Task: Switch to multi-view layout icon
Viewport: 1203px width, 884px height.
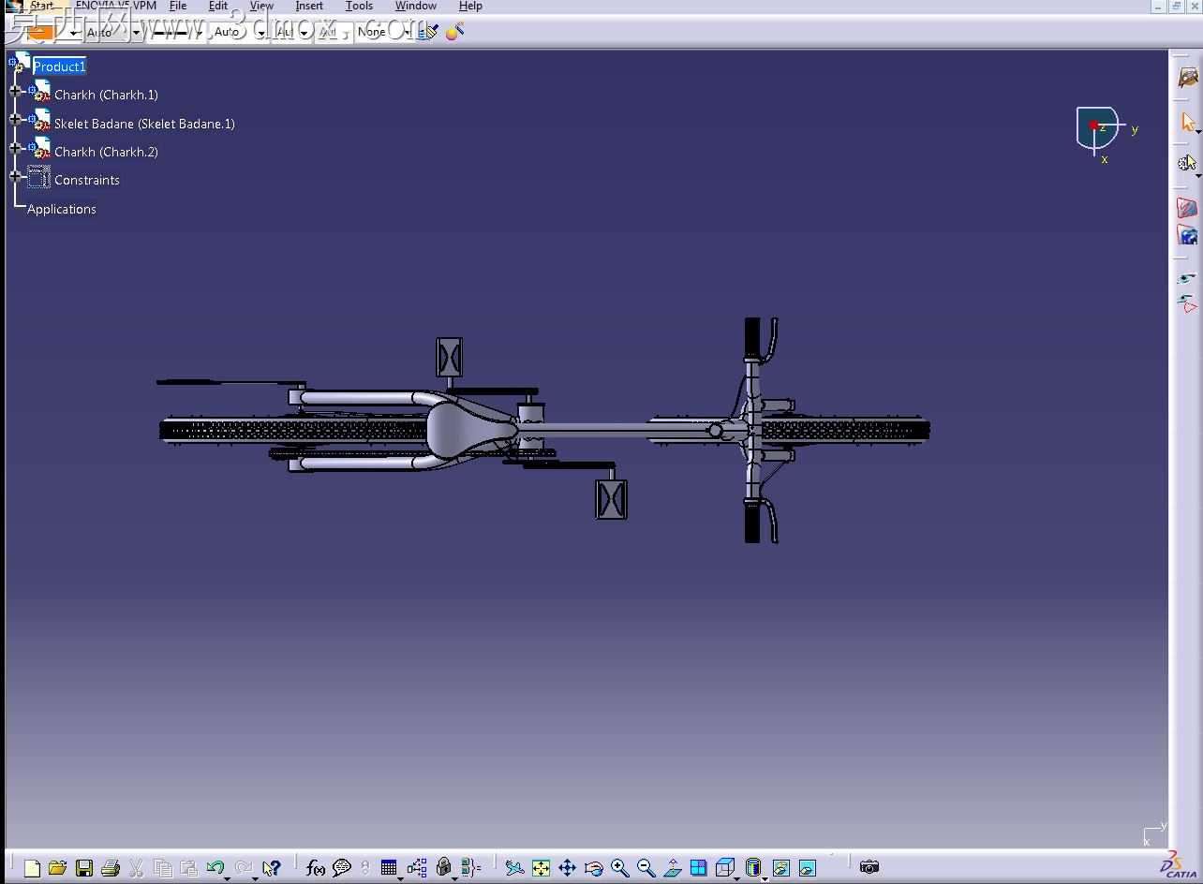Action: click(698, 868)
